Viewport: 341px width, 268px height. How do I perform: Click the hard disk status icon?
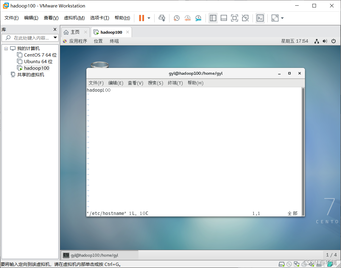(x=282, y=264)
